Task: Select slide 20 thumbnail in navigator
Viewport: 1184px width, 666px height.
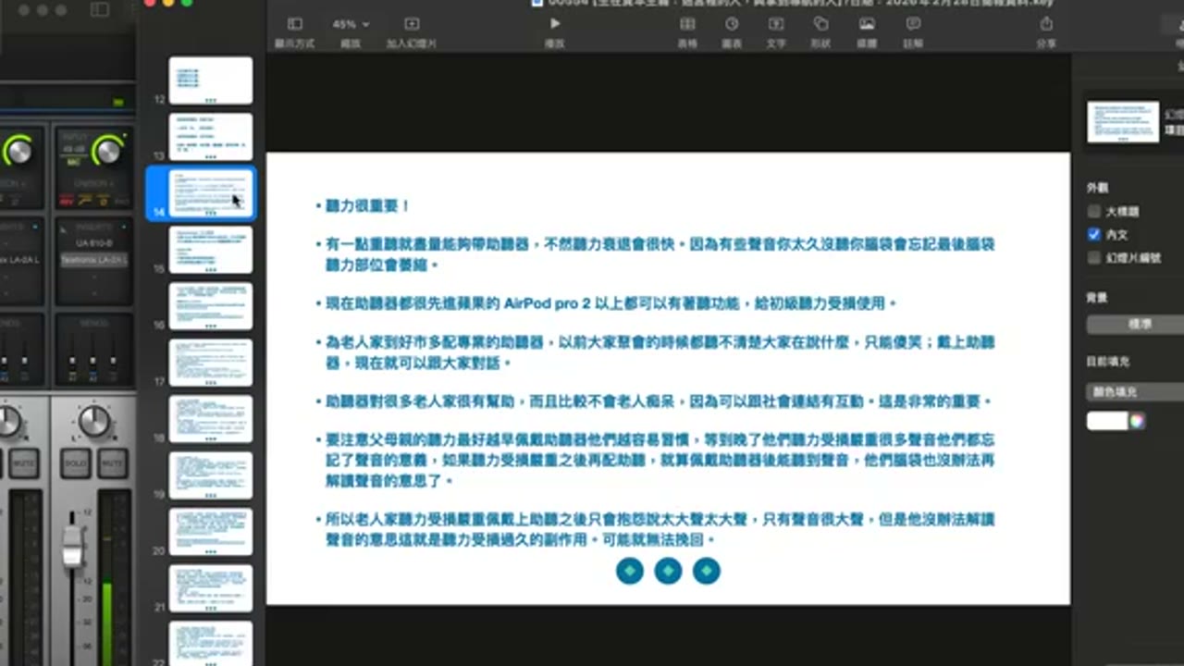Action: 211,532
